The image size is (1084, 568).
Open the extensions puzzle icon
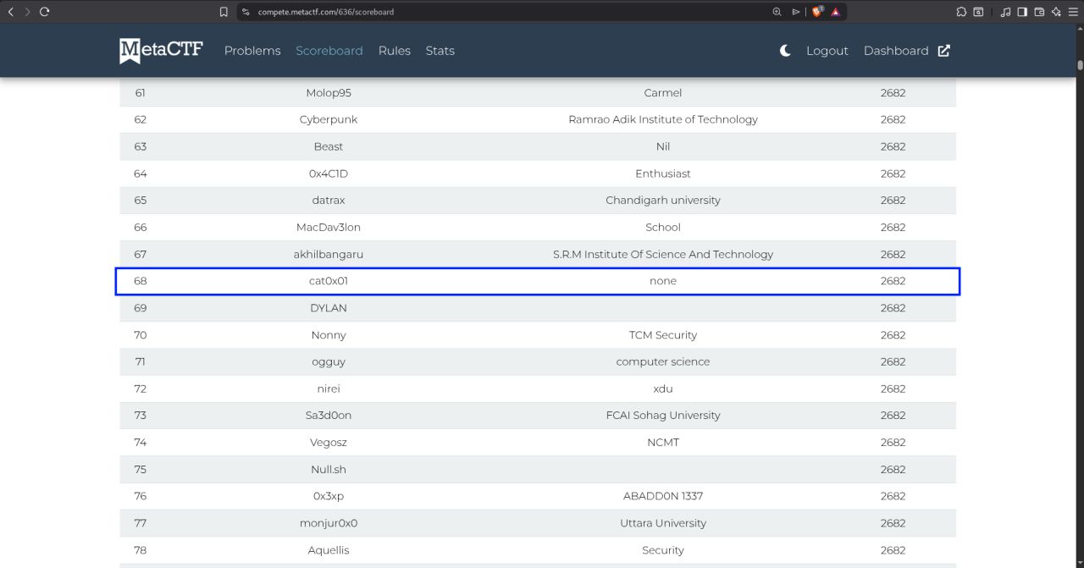point(961,12)
